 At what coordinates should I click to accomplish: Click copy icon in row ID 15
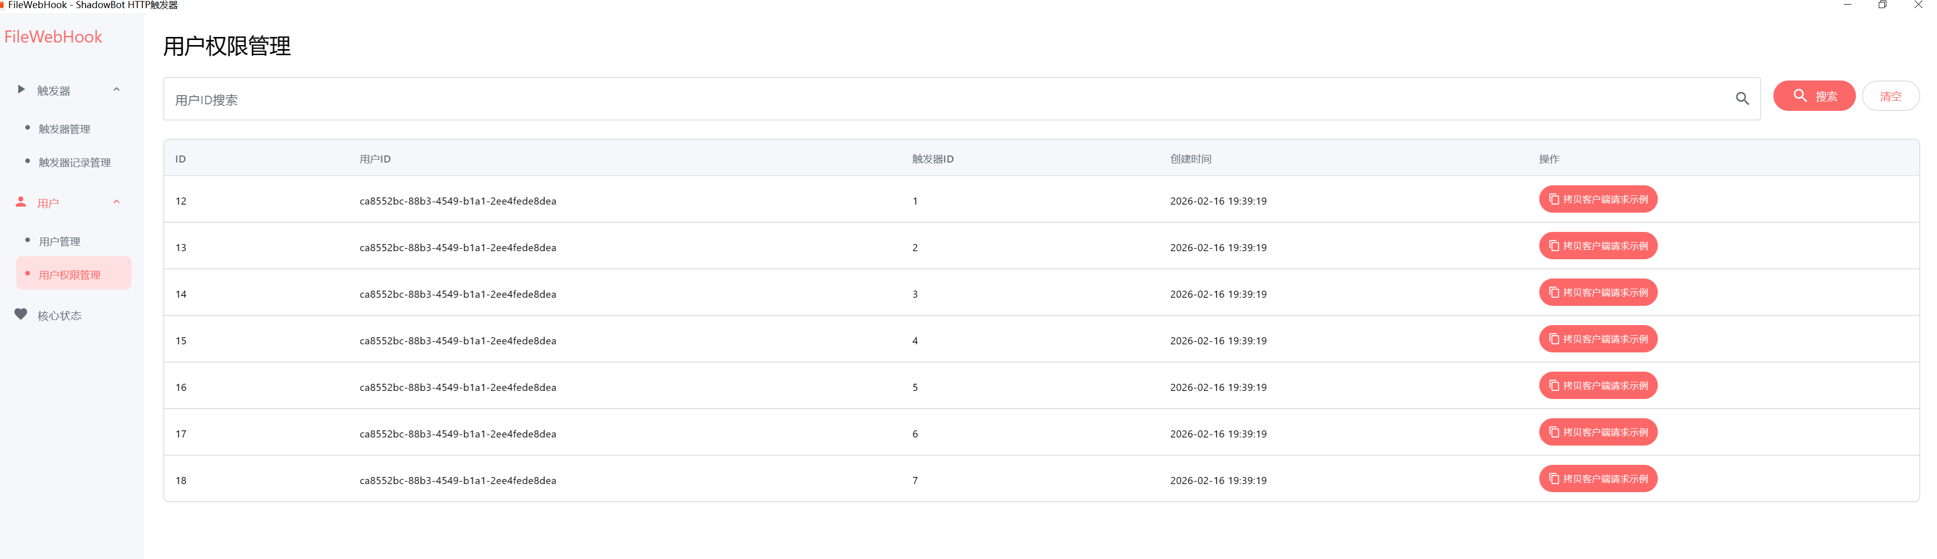[x=1554, y=339]
